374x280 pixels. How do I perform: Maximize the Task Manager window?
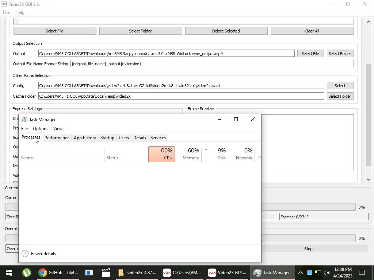coord(236,119)
